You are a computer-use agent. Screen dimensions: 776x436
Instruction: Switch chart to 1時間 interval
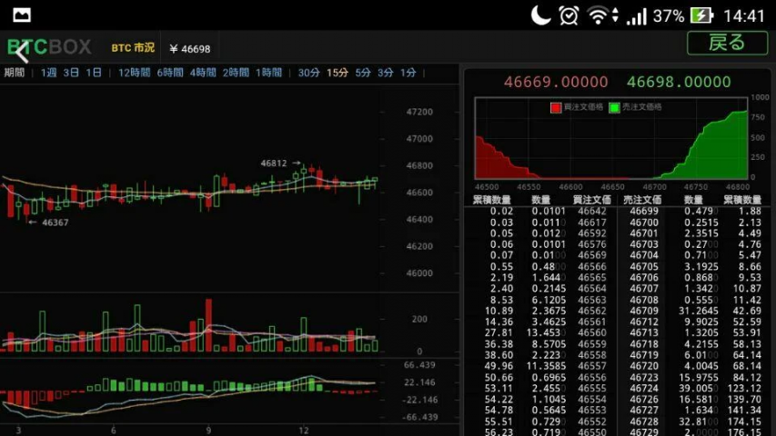[268, 73]
